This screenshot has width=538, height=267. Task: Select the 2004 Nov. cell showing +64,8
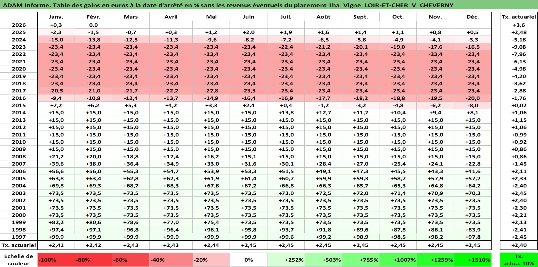[435, 186]
